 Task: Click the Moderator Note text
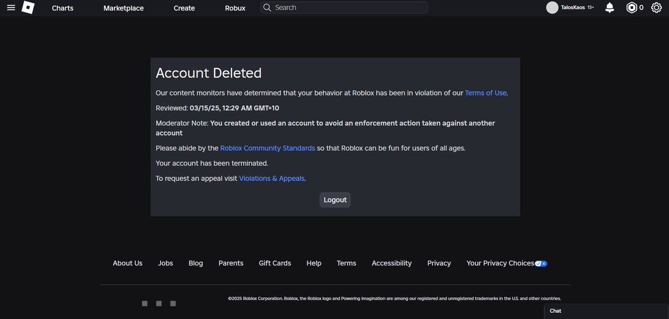[x=325, y=128]
